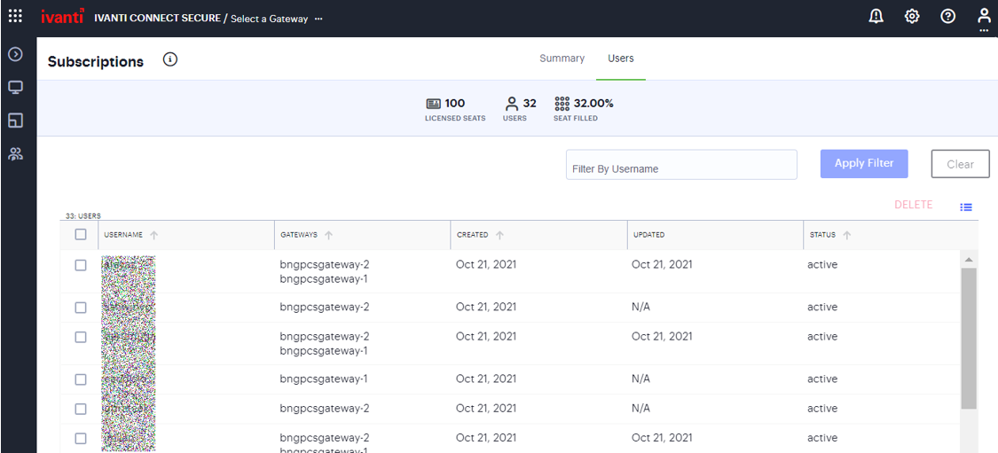Click the Clear button

[960, 164]
